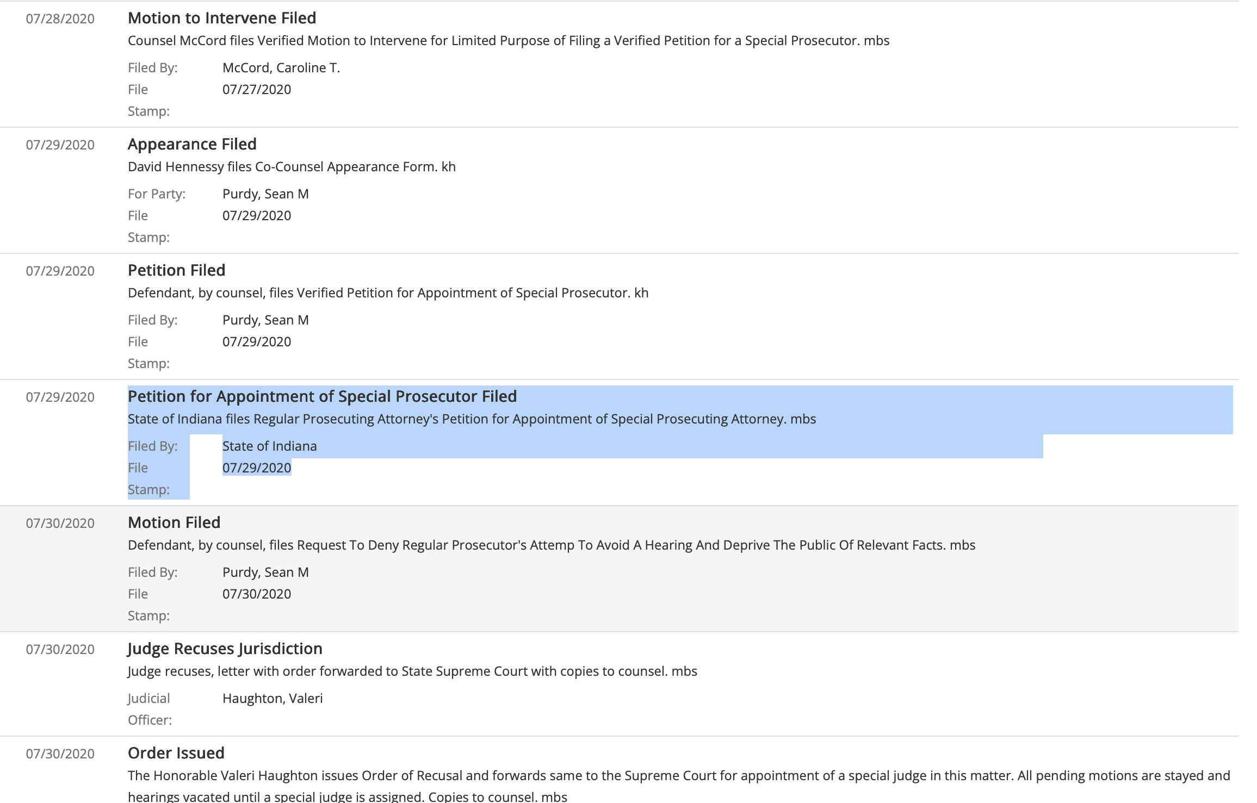Click the Order of Recusal description text
The image size is (1257, 803).
tap(678, 776)
